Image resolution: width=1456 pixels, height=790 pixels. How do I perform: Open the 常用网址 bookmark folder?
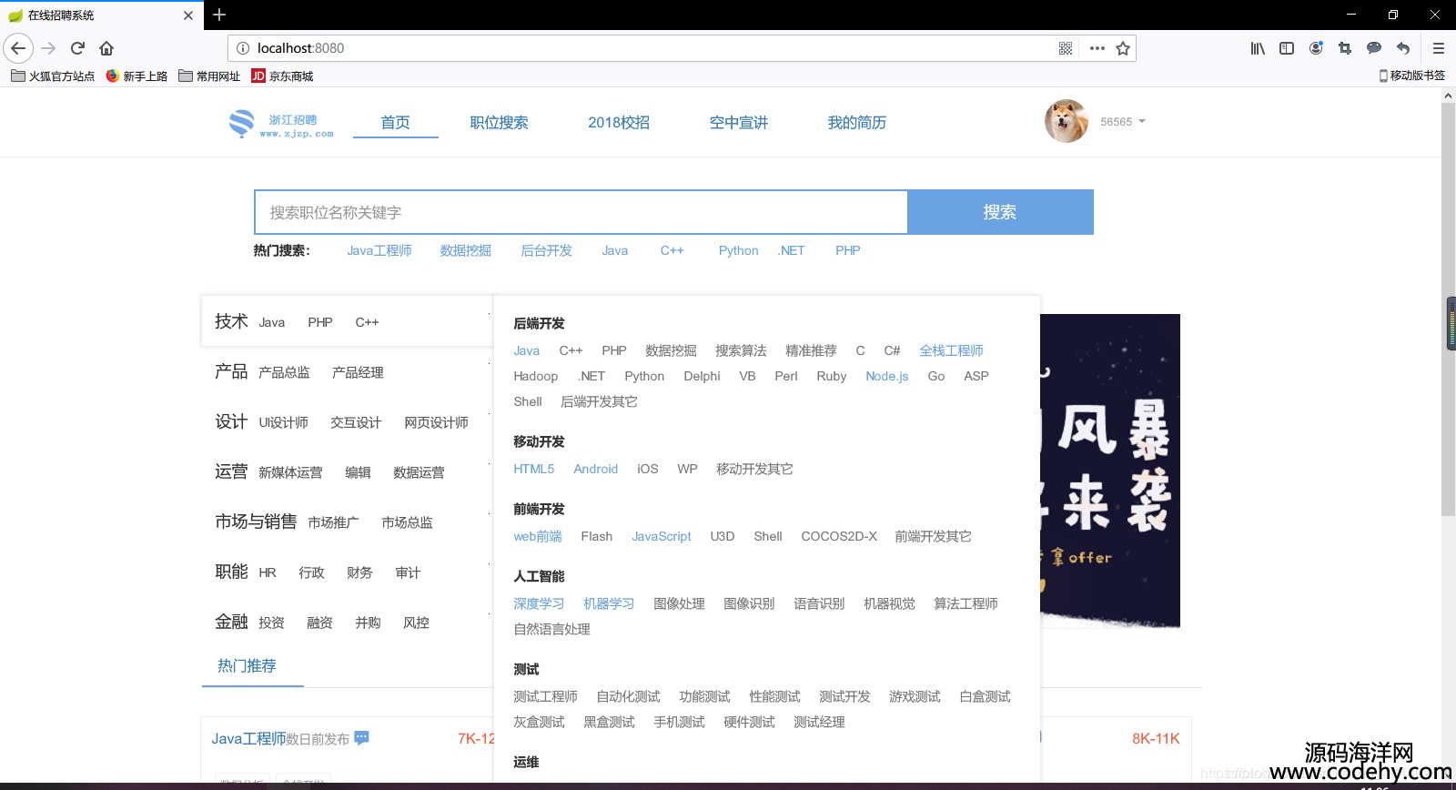[209, 76]
